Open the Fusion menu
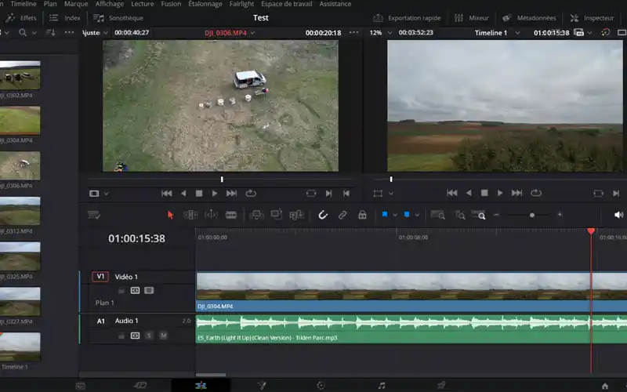 point(171,4)
